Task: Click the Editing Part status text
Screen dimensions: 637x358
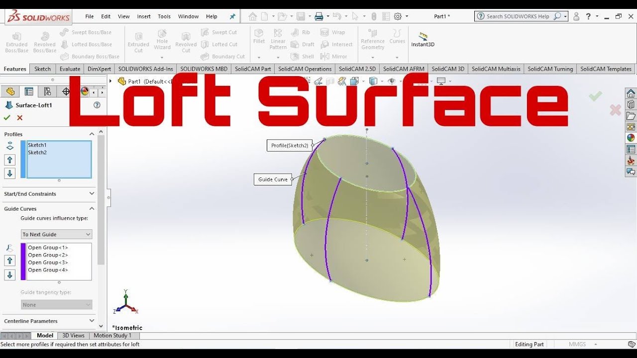Action: [x=529, y=345]
